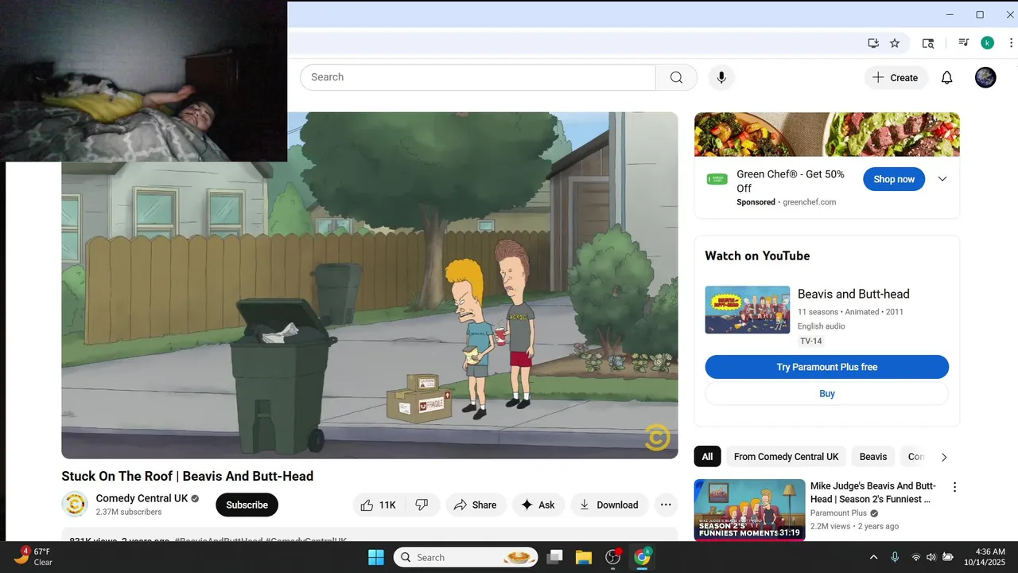The height and width of the screenshot is (573, 1018).
Task: Subscribe to Comedy Central UK
Action: pyautogui.click(x=247, y=505)
